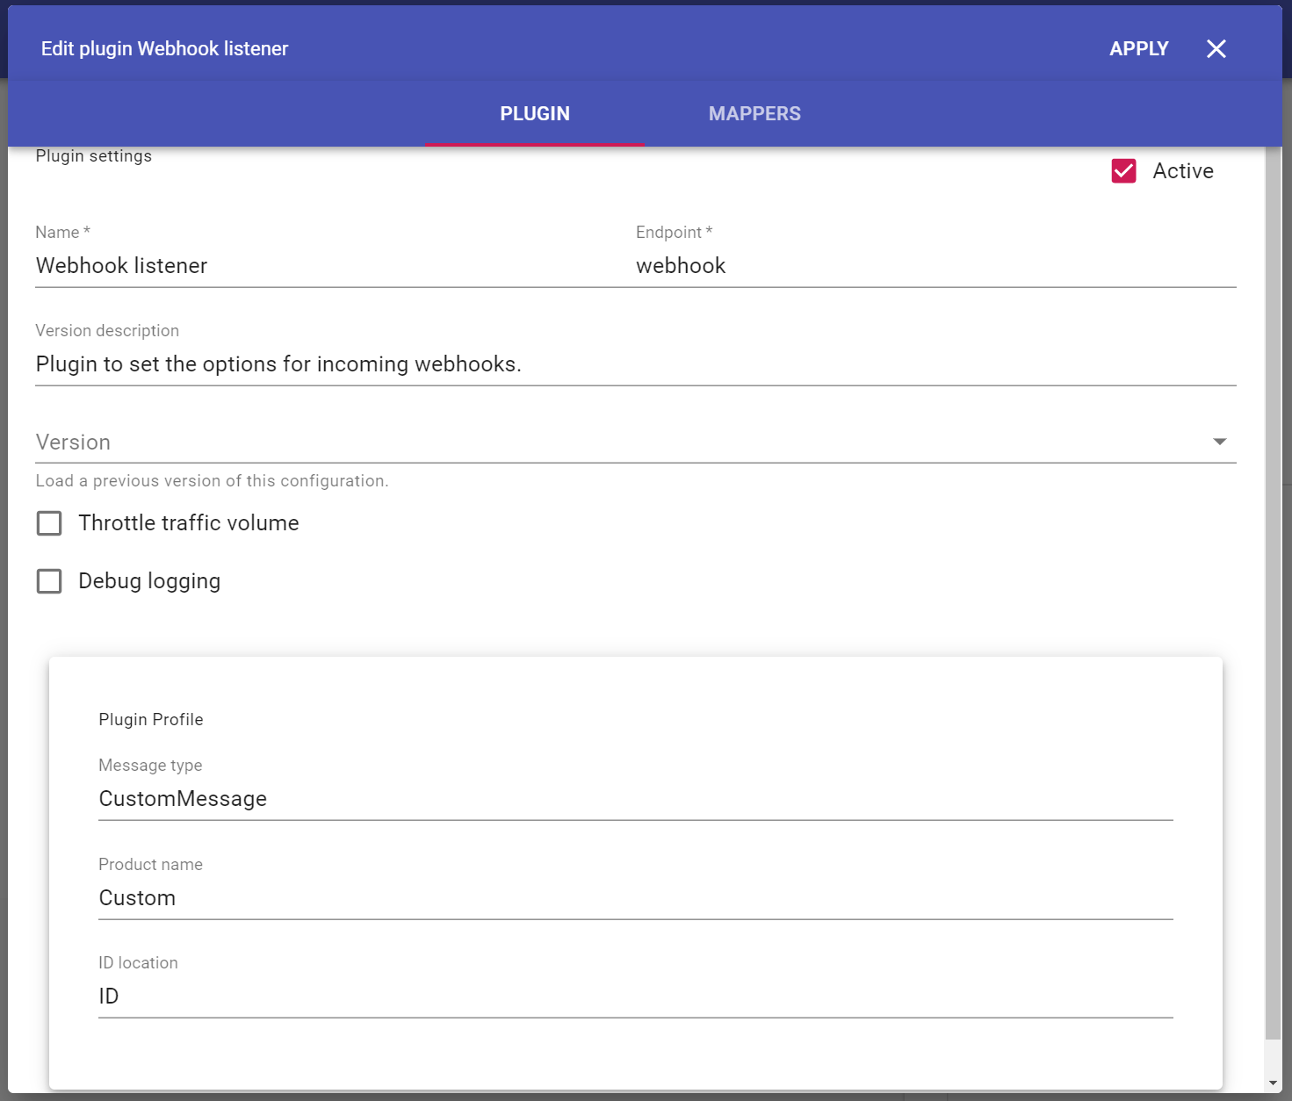The height and width of the screenshot is (1101, 1292).
Task: Click the dialog title Edit plugin Webhook listener
Action: (164, 49)
